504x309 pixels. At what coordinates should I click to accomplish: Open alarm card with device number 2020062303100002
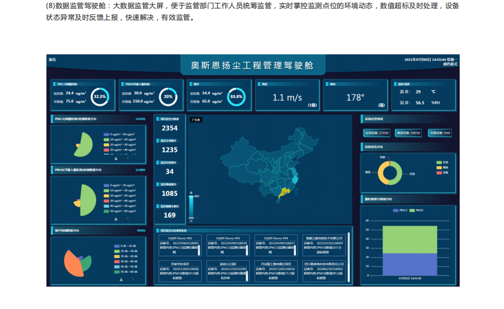324,271
